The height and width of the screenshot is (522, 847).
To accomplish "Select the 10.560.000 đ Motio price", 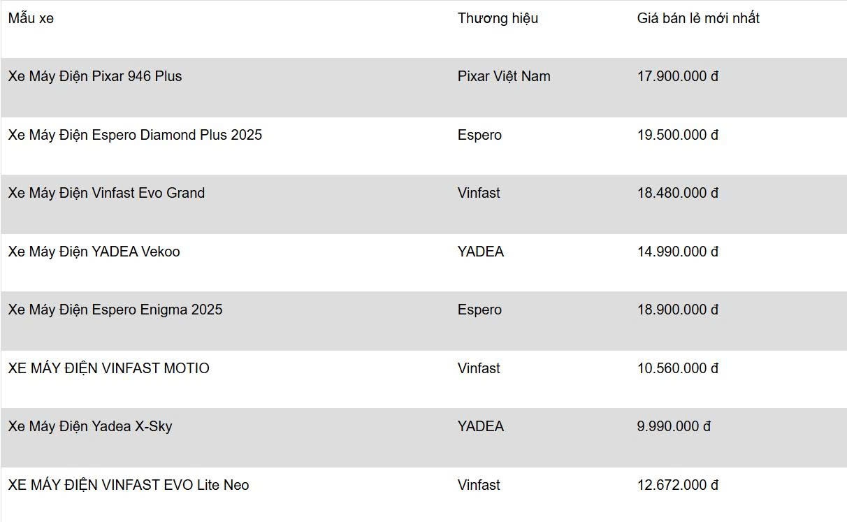I will [677, 368].
